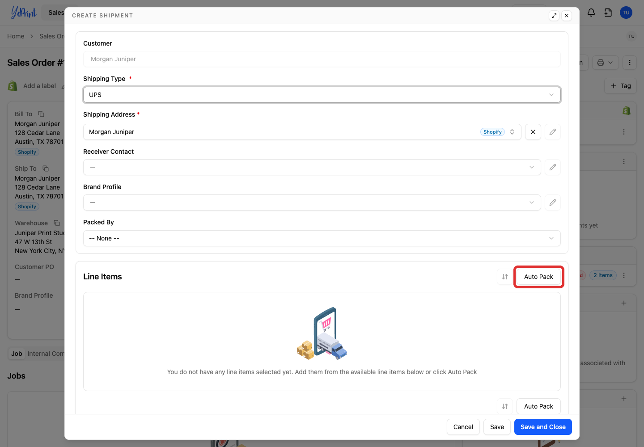Open the Shipping Type dropdown showing UPS

pyautogui.click(x=322, y=95)
